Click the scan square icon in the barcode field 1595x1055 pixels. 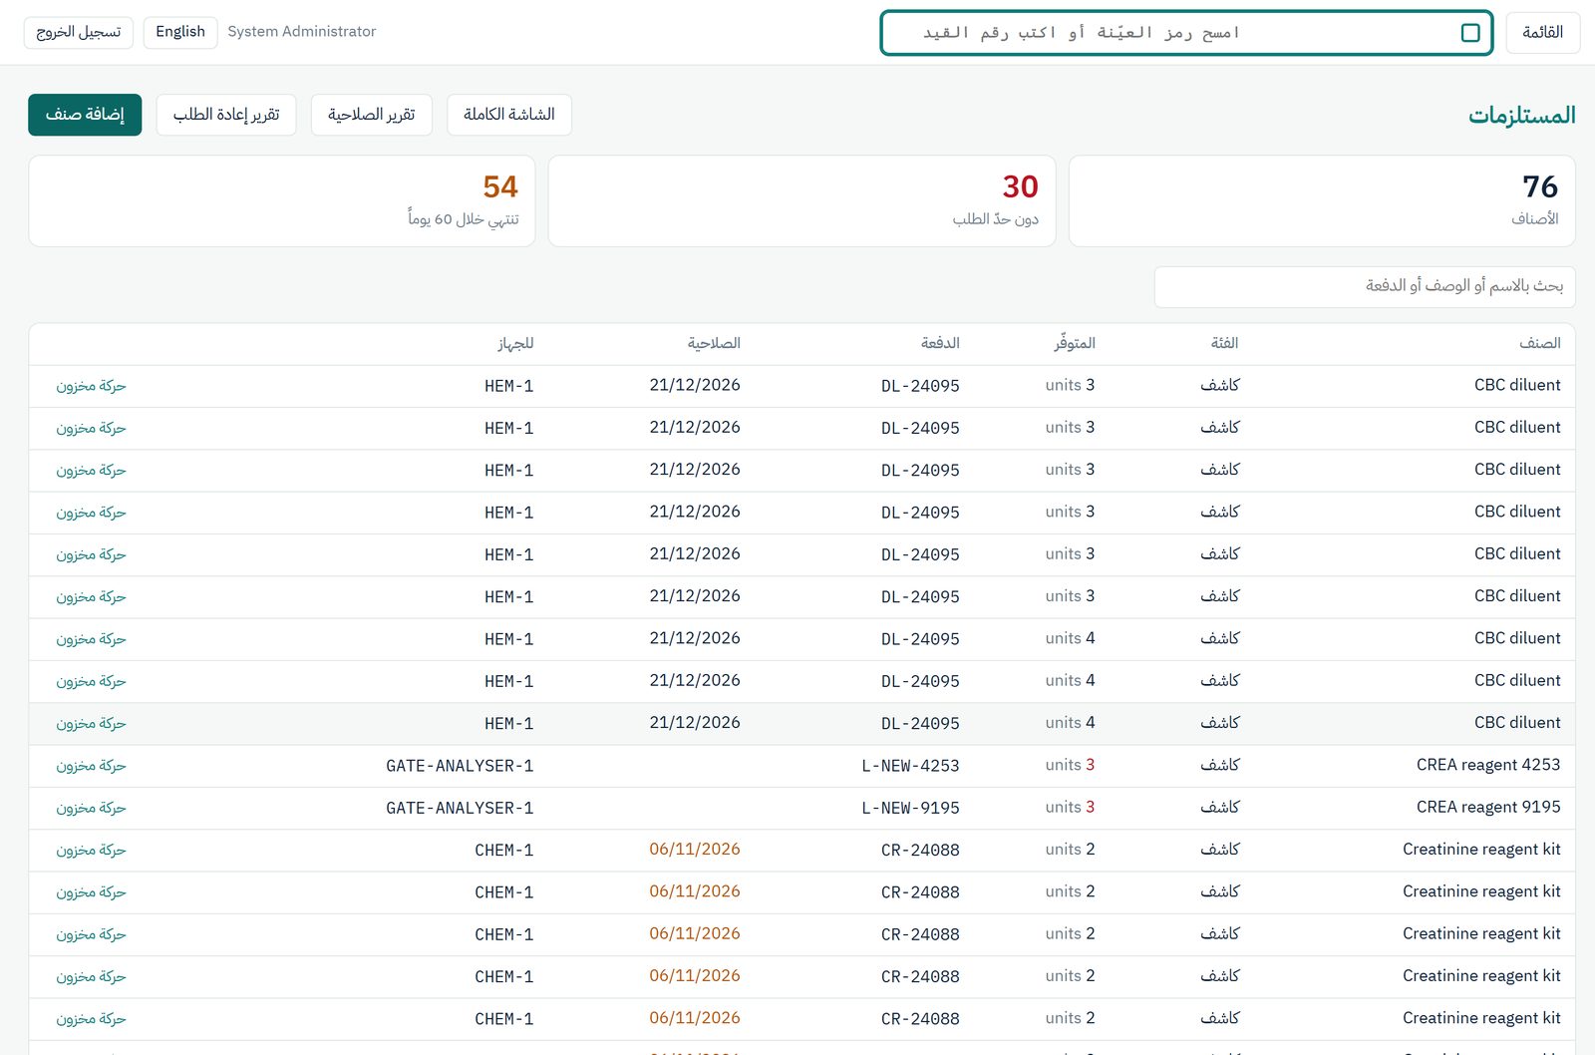tap(1469, 33)
